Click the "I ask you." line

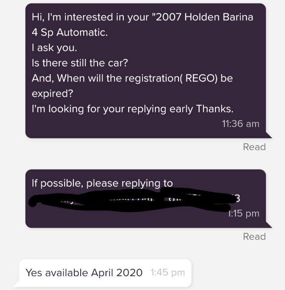[54, 48]
